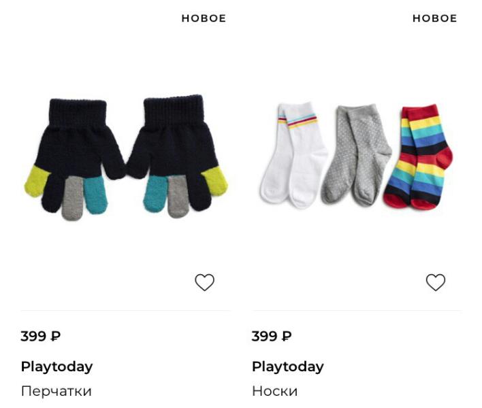Click the right black glove image

click(x=178, y=156)
